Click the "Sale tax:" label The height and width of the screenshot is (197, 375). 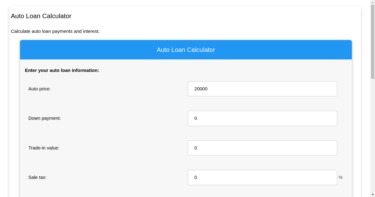37,177
